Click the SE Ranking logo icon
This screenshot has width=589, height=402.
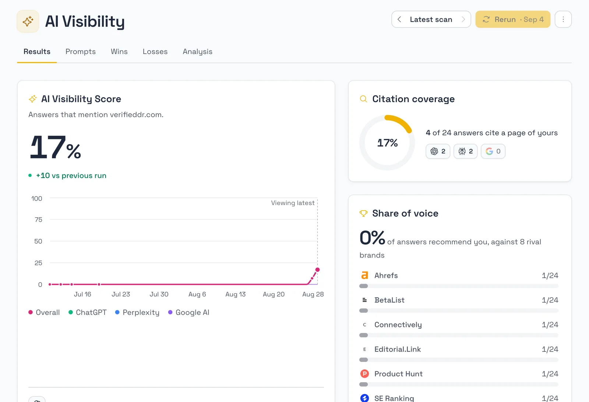364,398
